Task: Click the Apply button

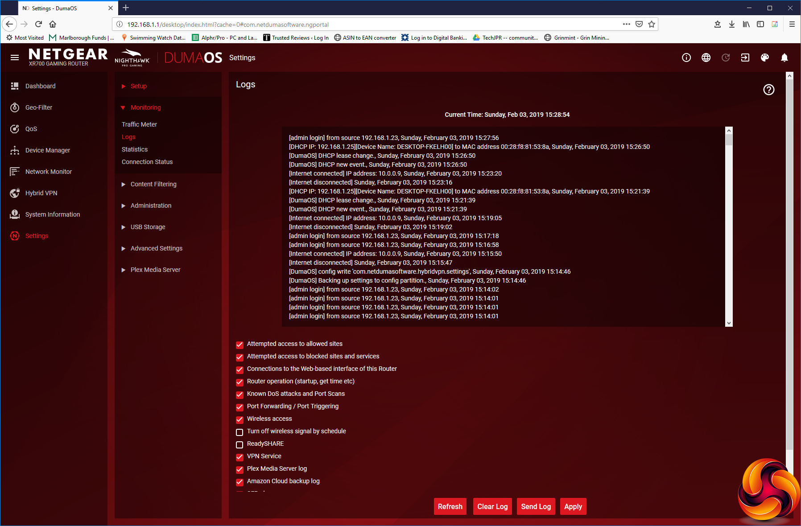Action: (573, 506)
